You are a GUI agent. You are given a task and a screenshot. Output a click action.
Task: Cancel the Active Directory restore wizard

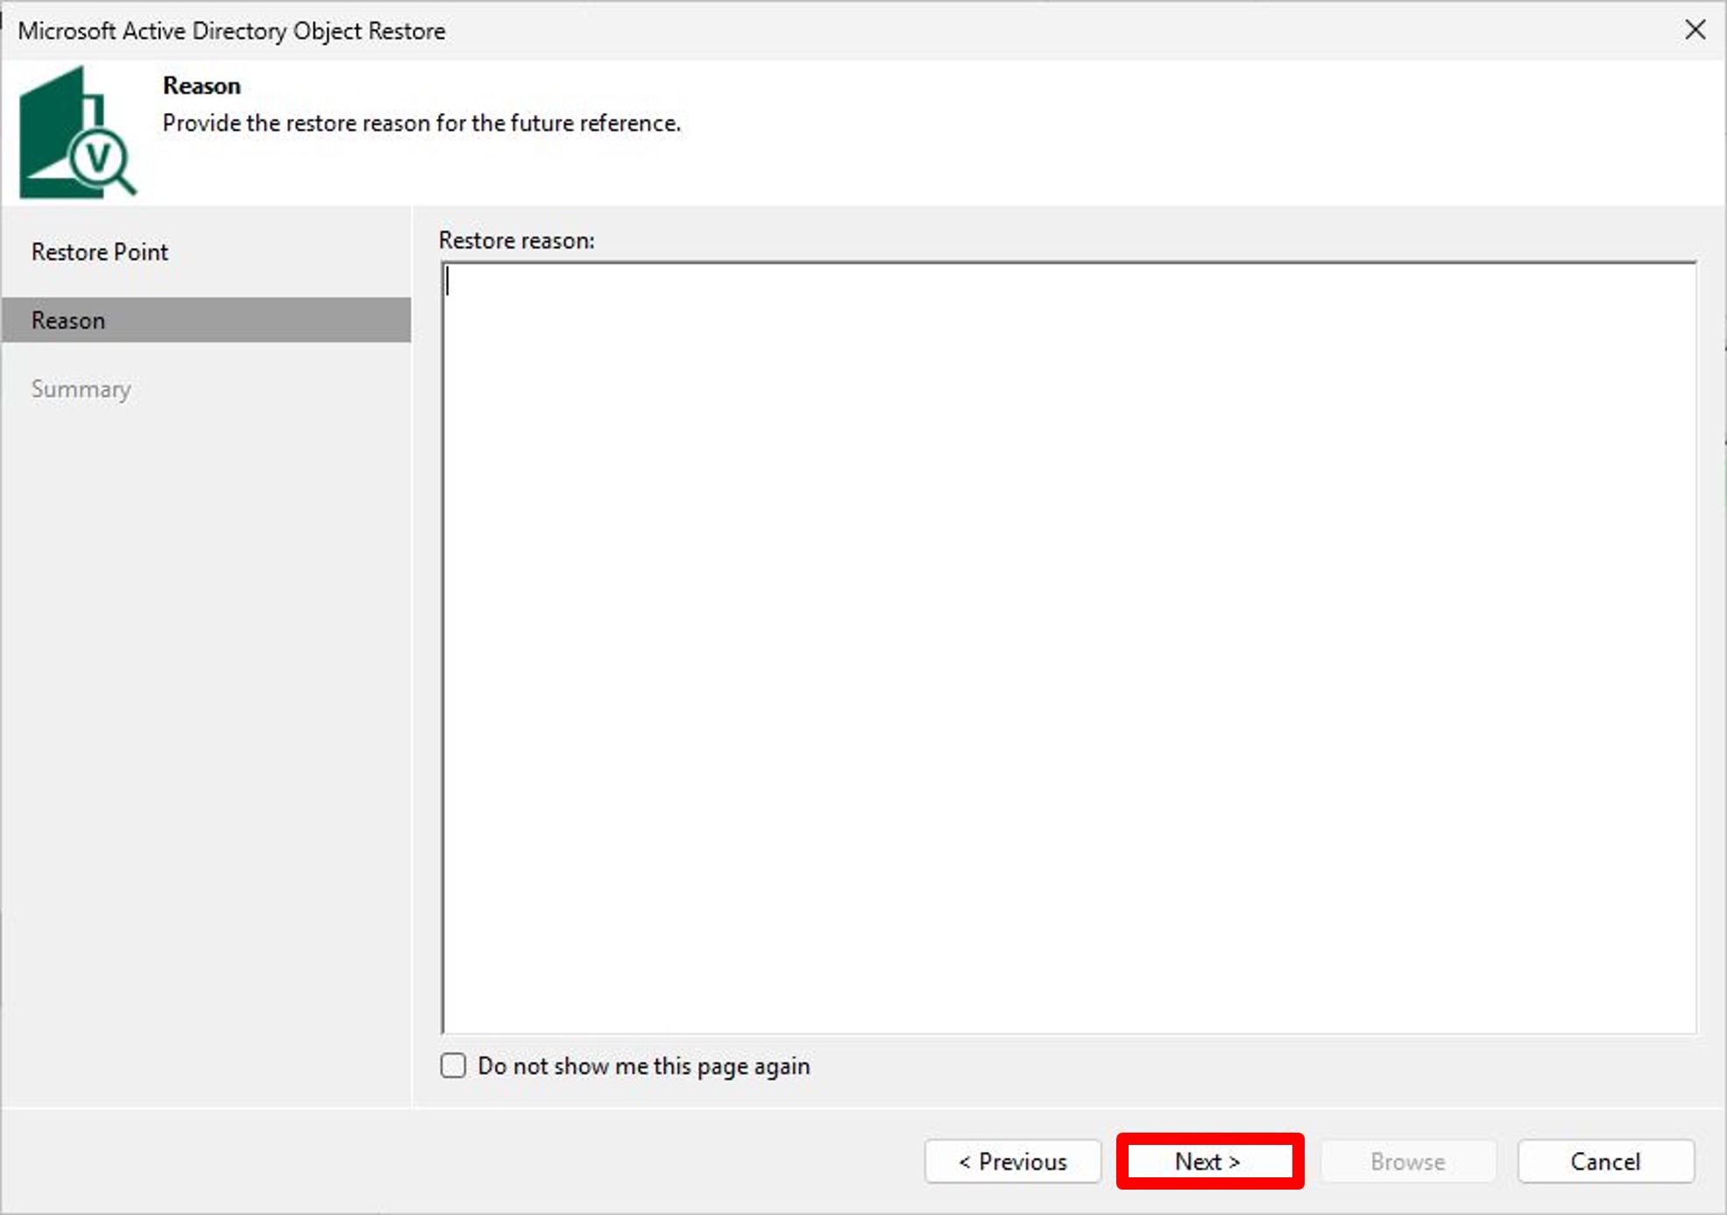(x=1606, y=1162)
